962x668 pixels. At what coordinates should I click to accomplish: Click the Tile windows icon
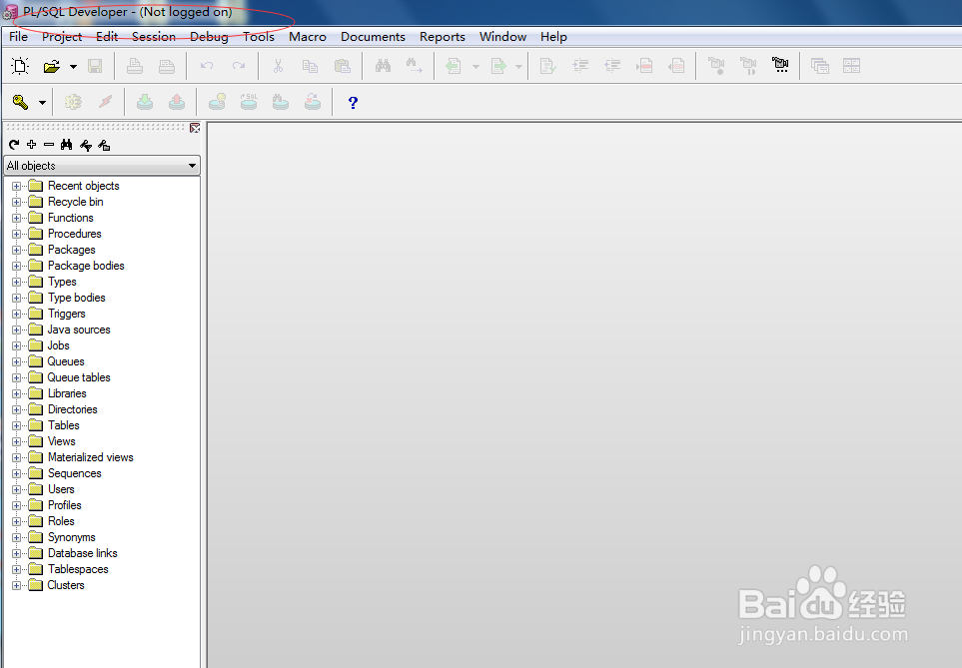(x=851, y=66)
